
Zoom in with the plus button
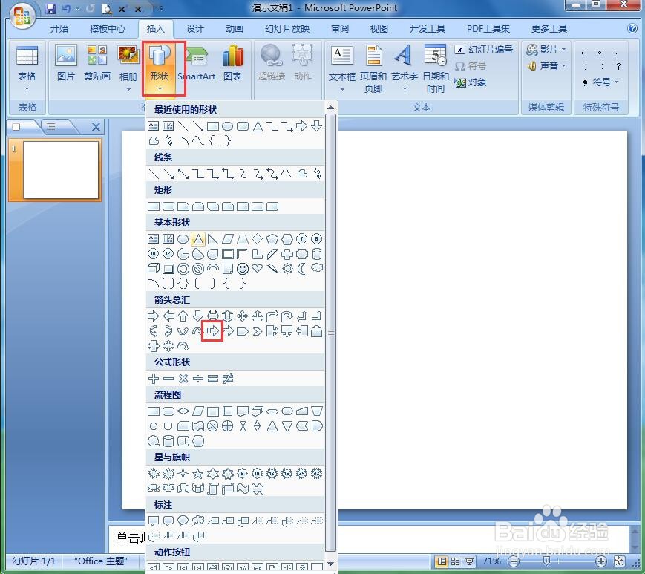point(601,561)
